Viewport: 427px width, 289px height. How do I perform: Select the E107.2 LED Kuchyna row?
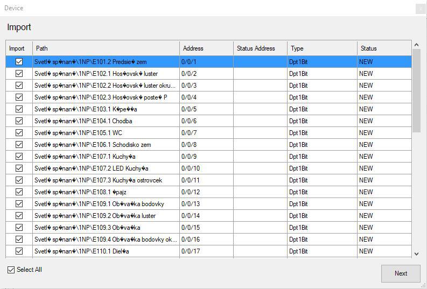pyautogui.click(x=106, y=168)
